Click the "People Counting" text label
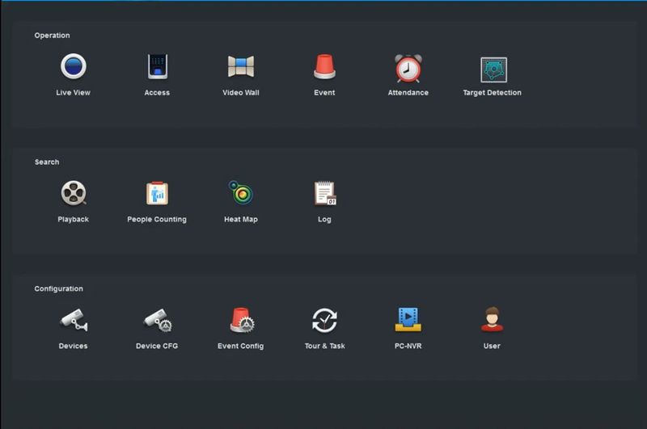Viewport: 647px width, 429px height. [157, 220]
